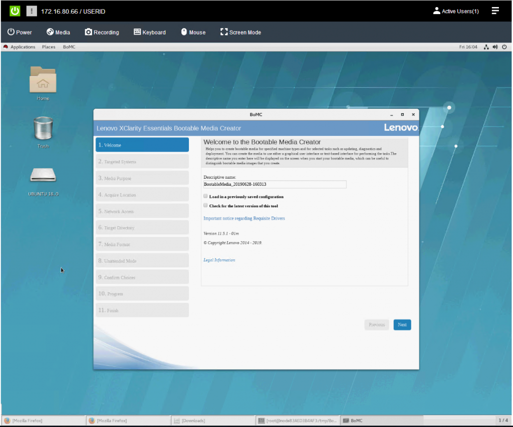Image resolution: width=513 pixels, height=427 pixels.
Task: Select the Home folder desktop icon
Action: tap(43, 84)
